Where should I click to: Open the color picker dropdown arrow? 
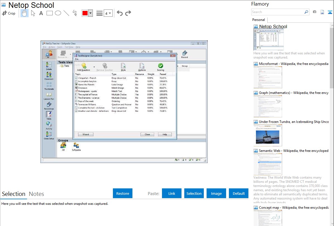(x=90, y=13)
